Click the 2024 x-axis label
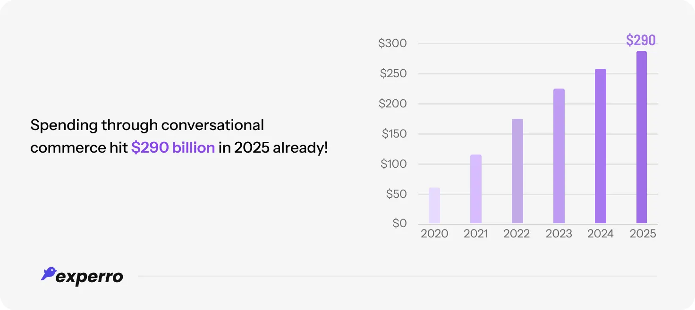The height and width of the screenshot is (310, 695). [601, 234]
